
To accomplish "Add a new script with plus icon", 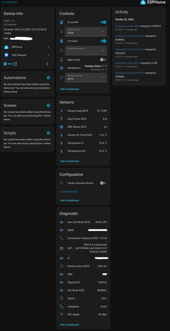I will (48, 133).
